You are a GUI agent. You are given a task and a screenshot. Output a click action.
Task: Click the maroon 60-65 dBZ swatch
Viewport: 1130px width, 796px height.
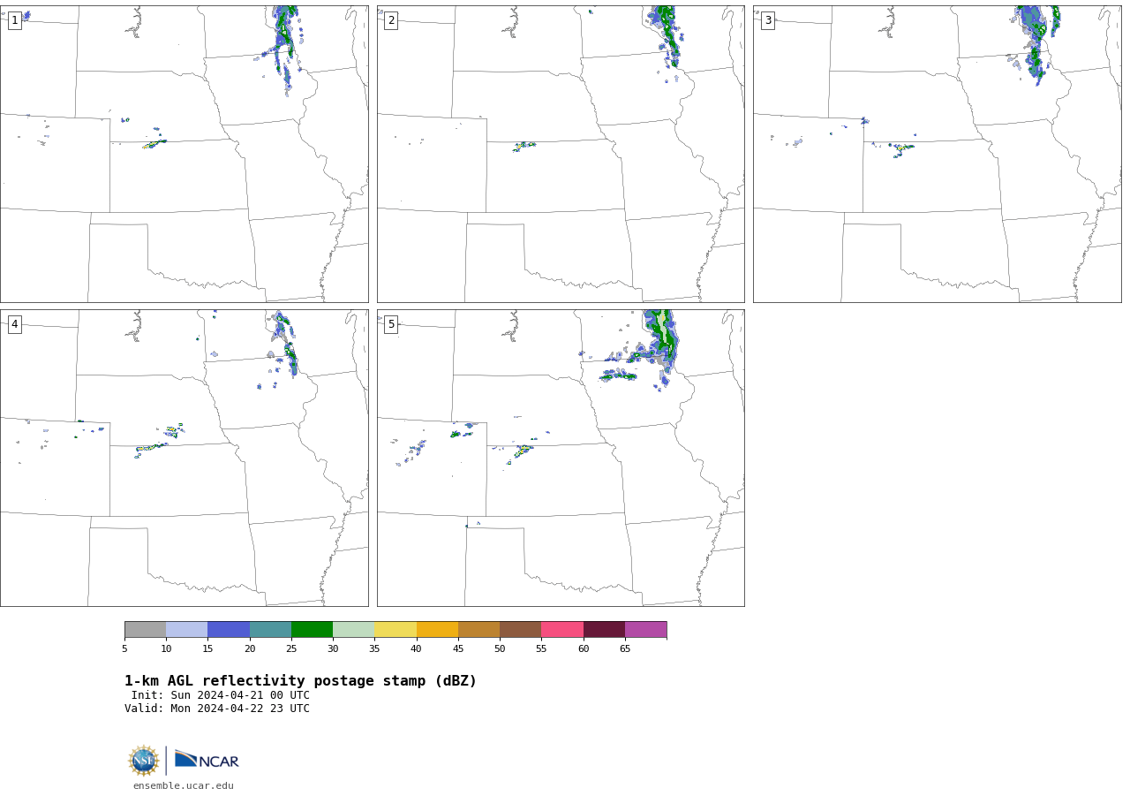(604, 630)
